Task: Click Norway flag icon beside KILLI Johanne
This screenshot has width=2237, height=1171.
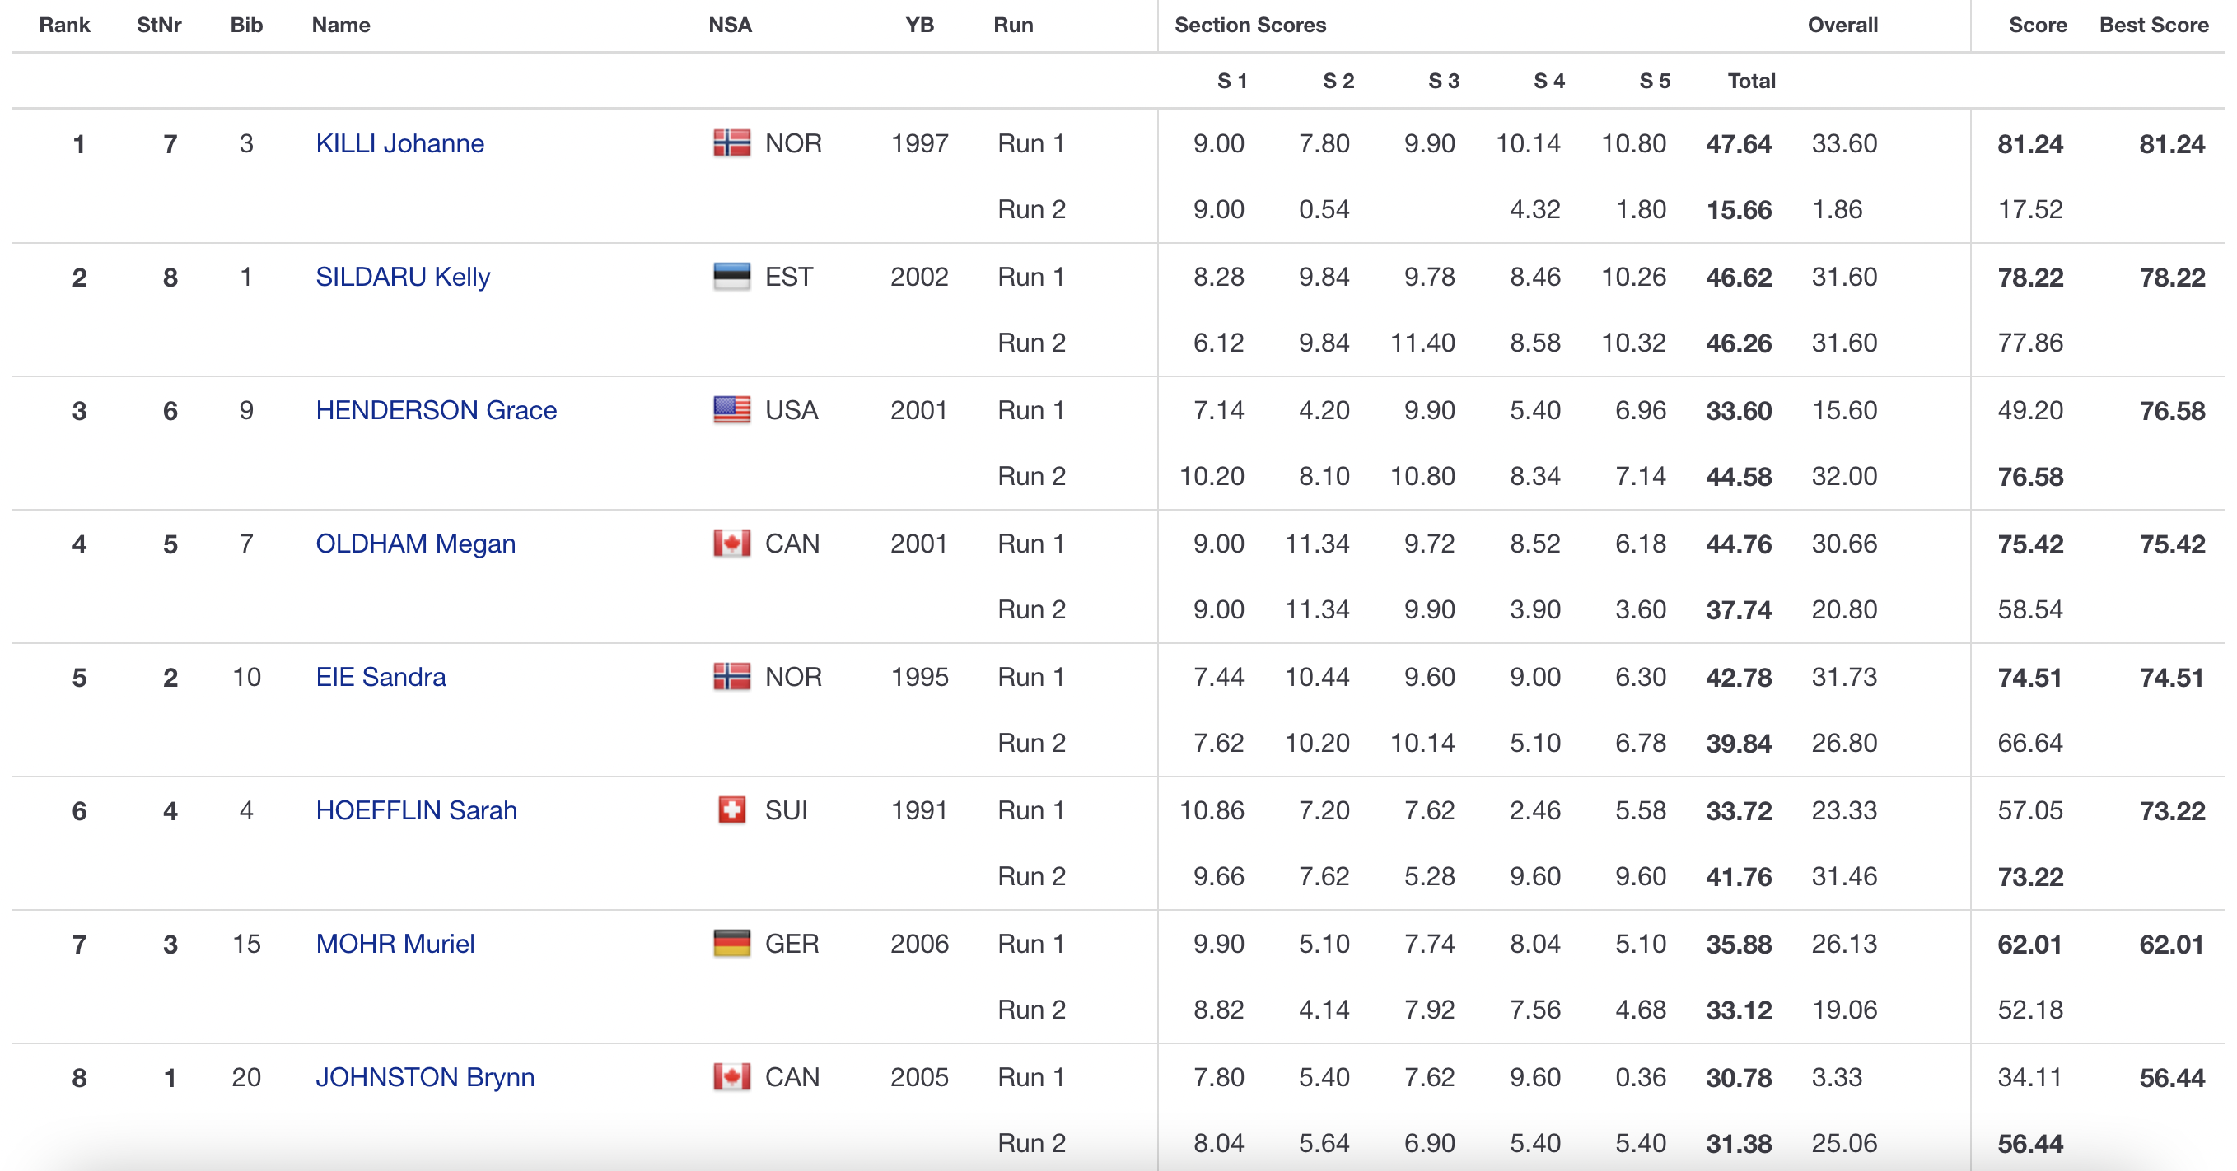Action: (x=731, y=143)
